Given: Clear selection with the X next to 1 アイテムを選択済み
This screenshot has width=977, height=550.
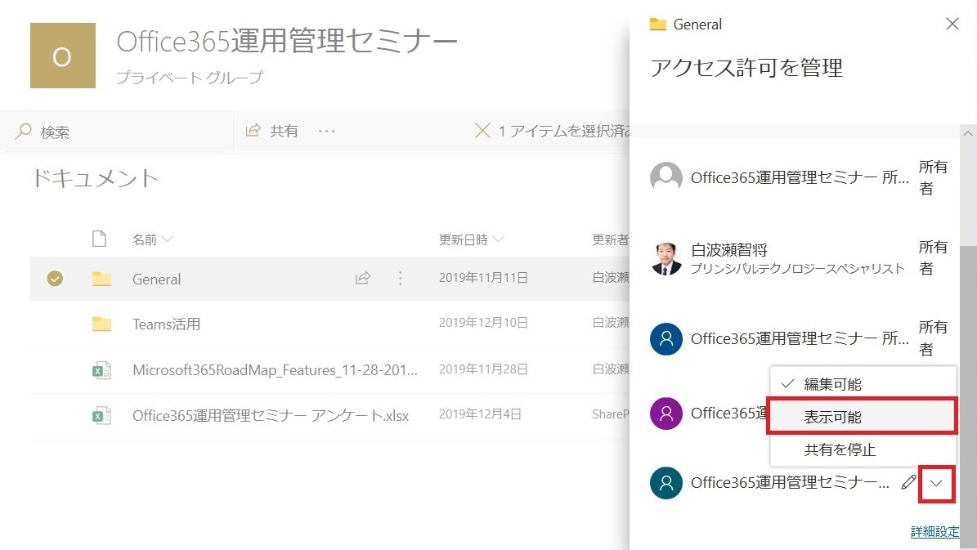Looking at the screenshot, I should coord(482,130).
